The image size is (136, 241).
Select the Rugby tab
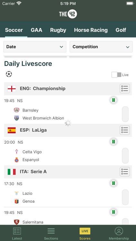[x=58, y=30]
